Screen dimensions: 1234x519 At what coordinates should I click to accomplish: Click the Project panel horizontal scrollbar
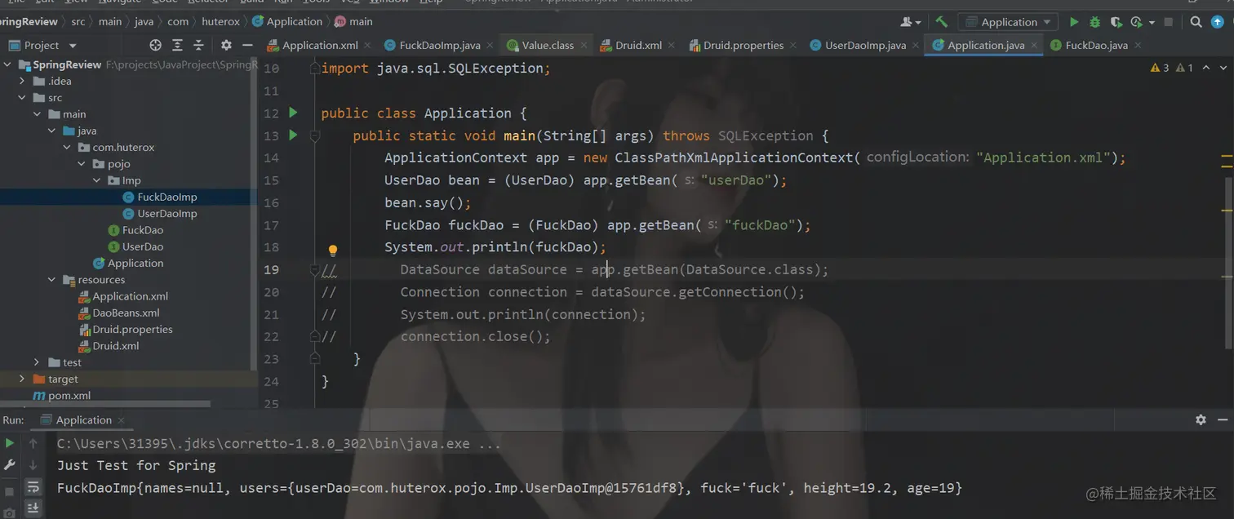tap(105, 403)
